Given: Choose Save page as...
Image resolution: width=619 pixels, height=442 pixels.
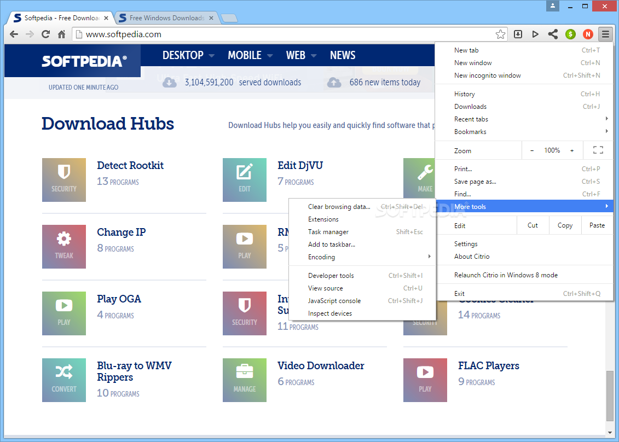Looking at the screenshot, I should [x=524, y=182].
